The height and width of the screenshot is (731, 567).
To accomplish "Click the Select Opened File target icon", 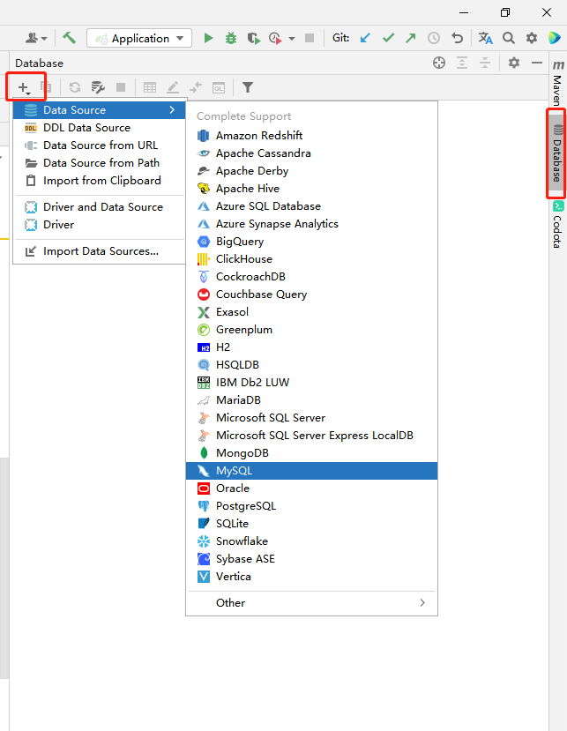I will click(439, 63).
